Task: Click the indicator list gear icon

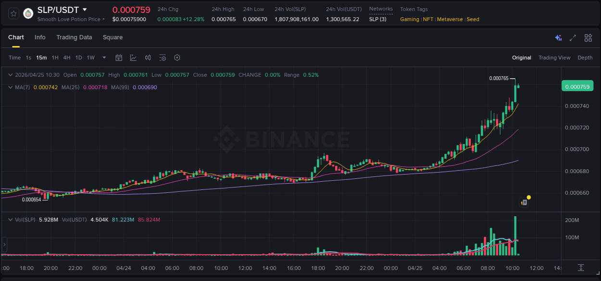Action: point(163,58)
